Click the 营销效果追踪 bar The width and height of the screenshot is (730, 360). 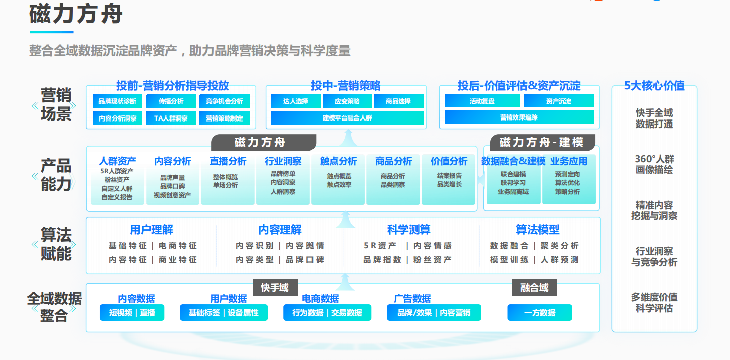519,117
